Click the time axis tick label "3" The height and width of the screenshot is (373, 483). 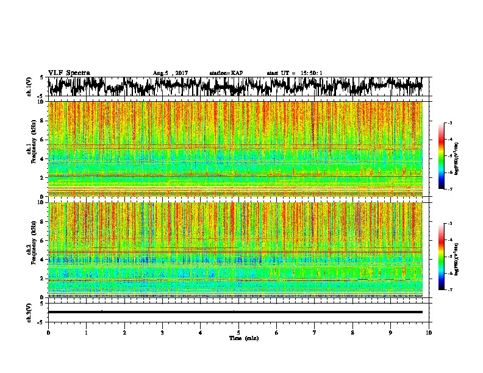(162, 333)
